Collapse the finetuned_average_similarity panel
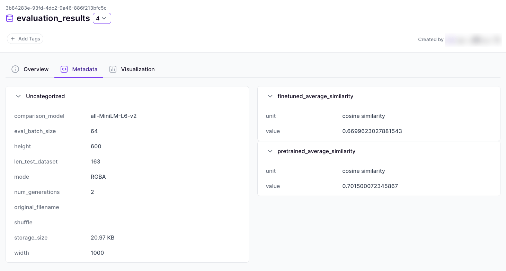This screenshot has width=506, height=271. pos(270,96)
